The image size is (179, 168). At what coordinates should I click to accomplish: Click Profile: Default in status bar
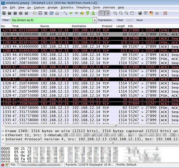126,165
